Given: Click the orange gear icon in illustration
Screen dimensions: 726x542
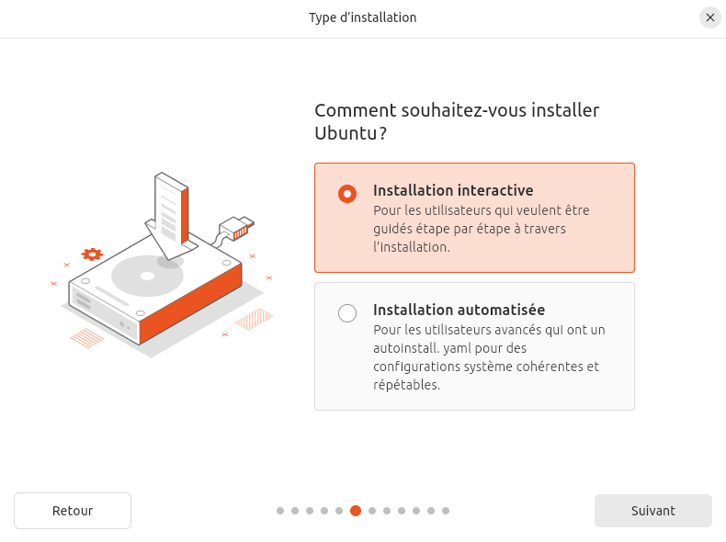Looking at the screenshot, I should [92, 254].
